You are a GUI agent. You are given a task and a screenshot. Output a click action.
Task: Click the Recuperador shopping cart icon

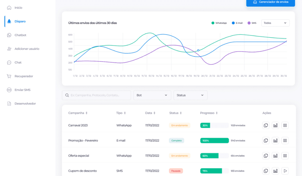(9, 76)
